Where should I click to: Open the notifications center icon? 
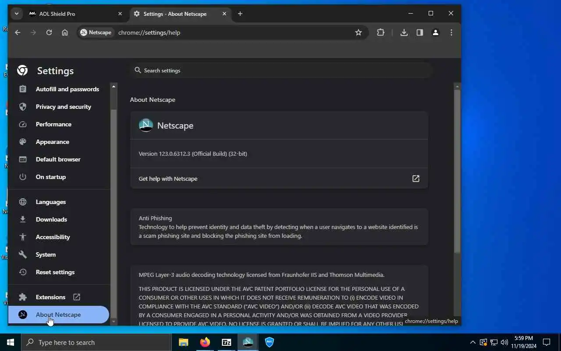(547, 342)
